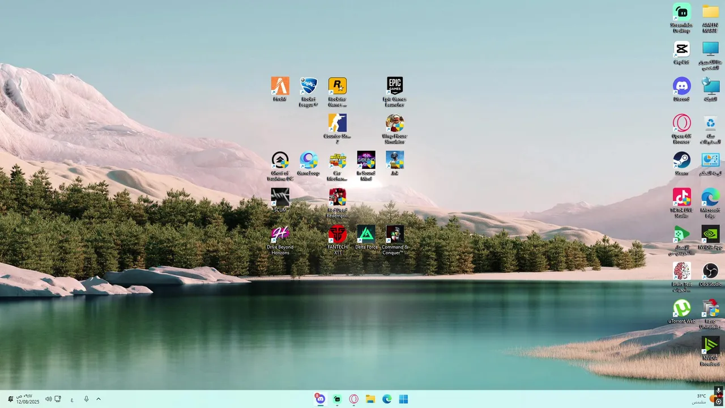Select the Delta Force shortcut

pyautogui.click(x=366, y=237)
